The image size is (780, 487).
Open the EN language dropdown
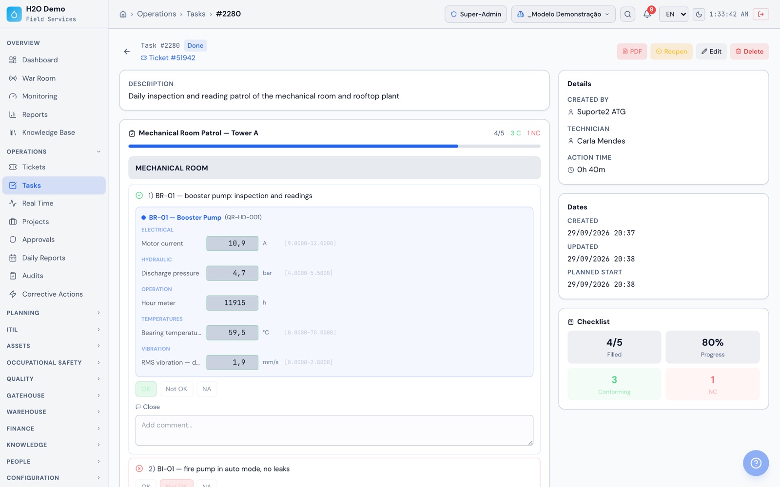coord(674,14)
